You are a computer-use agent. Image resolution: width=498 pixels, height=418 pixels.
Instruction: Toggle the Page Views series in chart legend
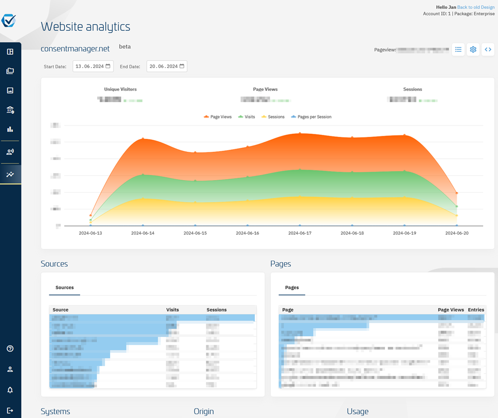pos(218,117)
